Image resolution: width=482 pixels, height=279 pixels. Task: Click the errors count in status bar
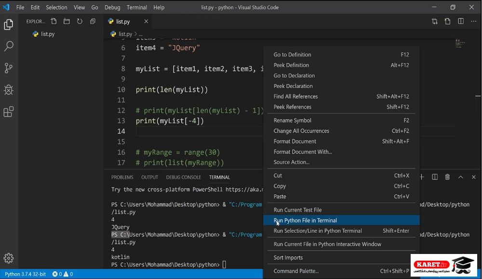point(57,274)
